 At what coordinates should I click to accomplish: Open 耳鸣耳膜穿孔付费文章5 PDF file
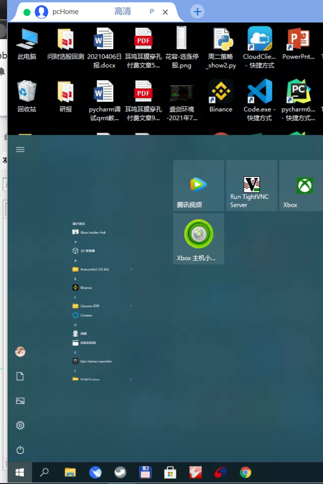[x=143, y=47]
